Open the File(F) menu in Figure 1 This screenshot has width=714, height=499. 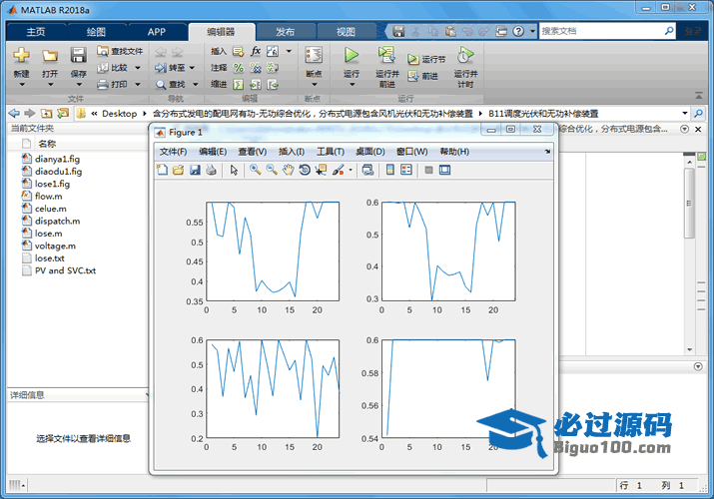tap(173, 152)
